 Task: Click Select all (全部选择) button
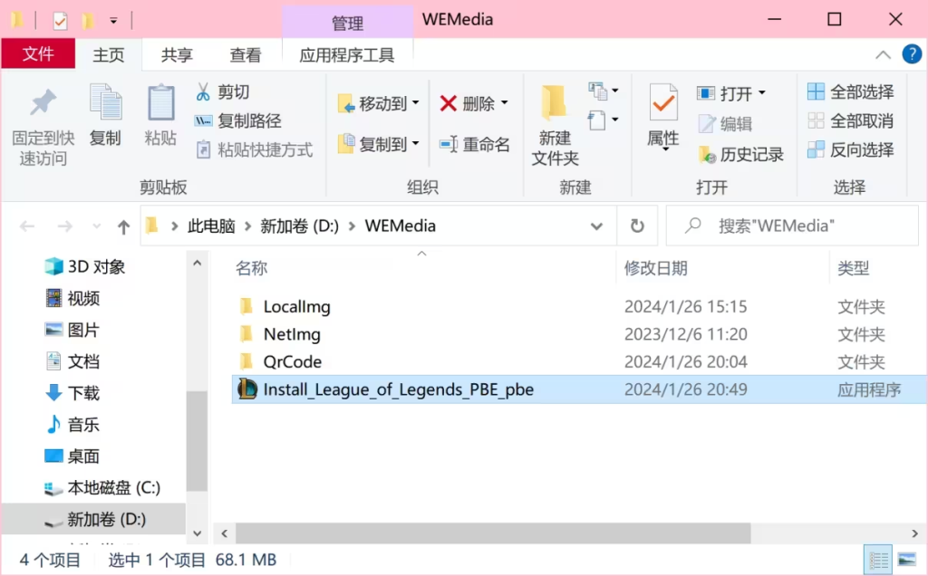(850, 91)
